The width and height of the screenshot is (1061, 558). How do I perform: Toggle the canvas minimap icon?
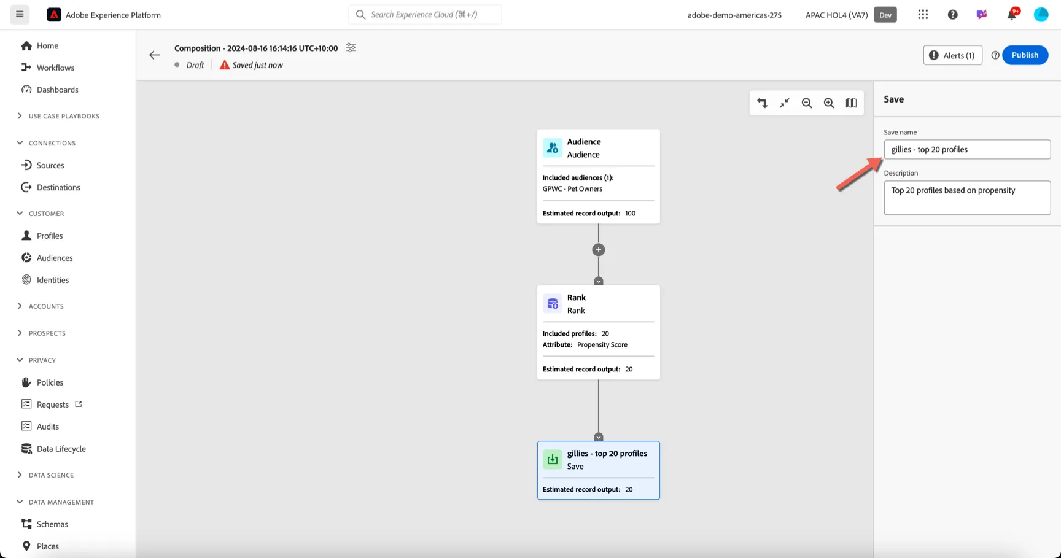click(x=851, y=103)
